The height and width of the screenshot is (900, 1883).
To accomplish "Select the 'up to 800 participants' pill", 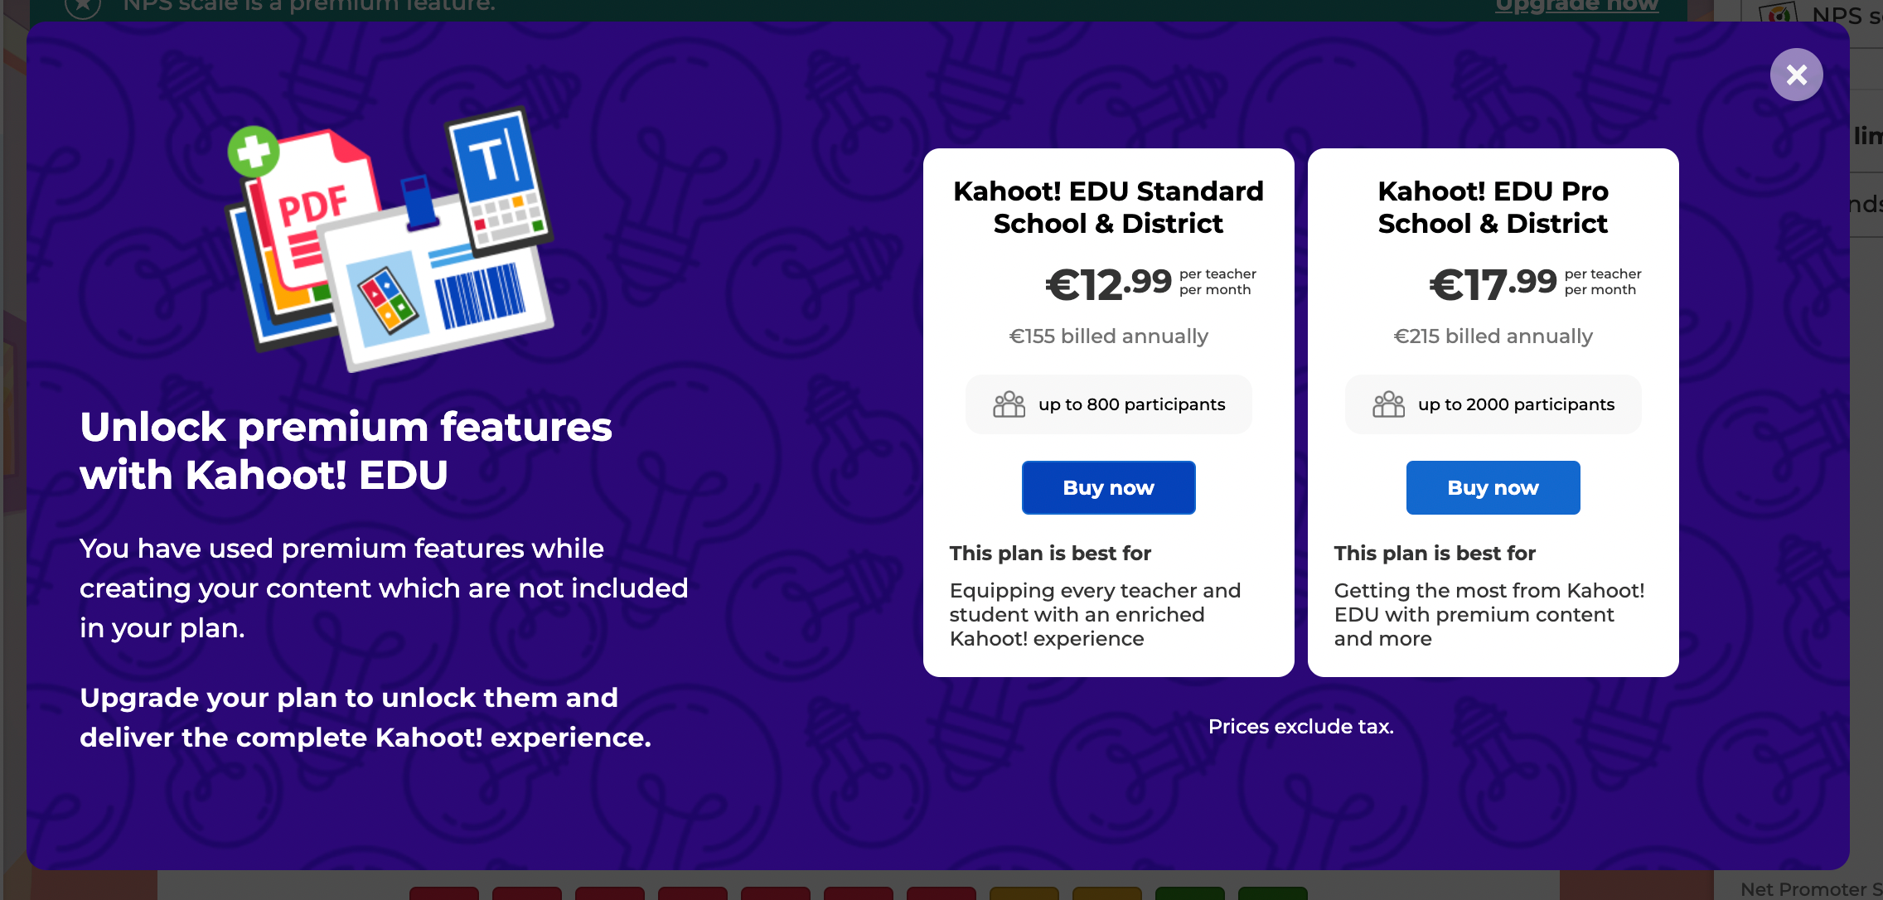I will (x=1108, y=404).
